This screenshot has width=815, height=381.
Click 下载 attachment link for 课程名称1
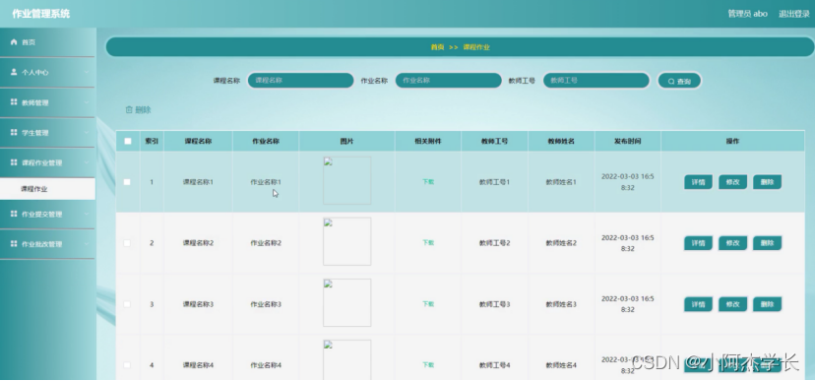pyautogui.click(x=428, y=182)
